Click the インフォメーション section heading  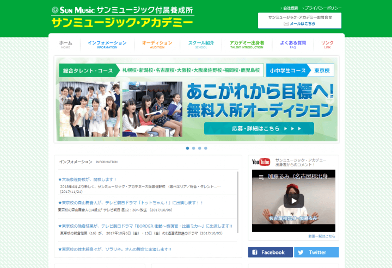[x=76, y=161]
